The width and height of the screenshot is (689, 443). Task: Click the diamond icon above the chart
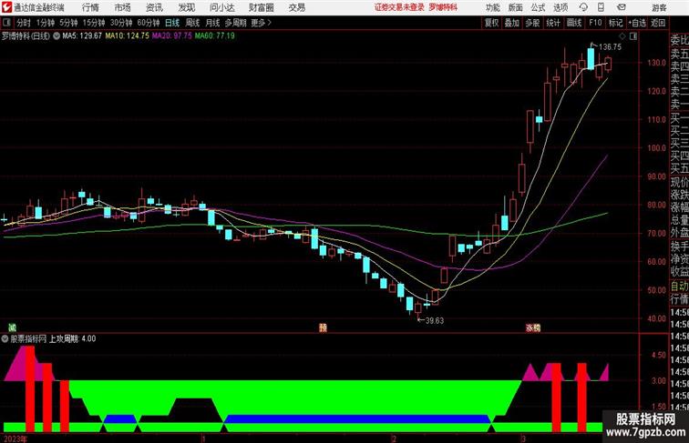[622, 36]
